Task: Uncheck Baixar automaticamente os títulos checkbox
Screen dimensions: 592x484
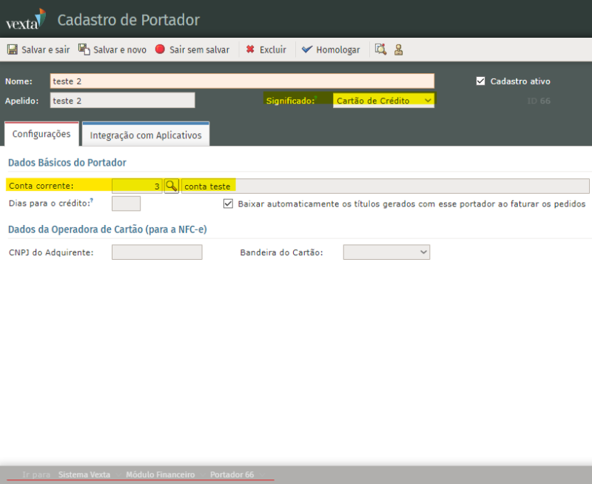Action: [229, 204]
